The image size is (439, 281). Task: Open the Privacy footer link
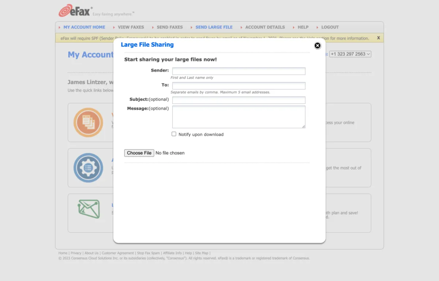(x=76, y=253)
